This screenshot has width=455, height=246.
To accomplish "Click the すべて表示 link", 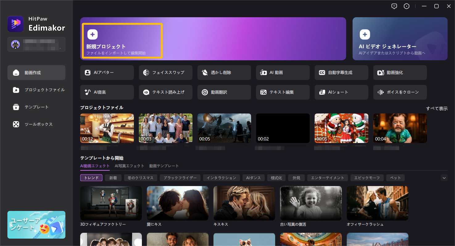I will (436, 108).
